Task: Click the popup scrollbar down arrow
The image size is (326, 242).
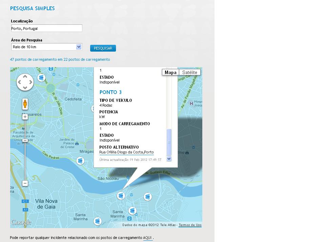Action: pos(169,159)
